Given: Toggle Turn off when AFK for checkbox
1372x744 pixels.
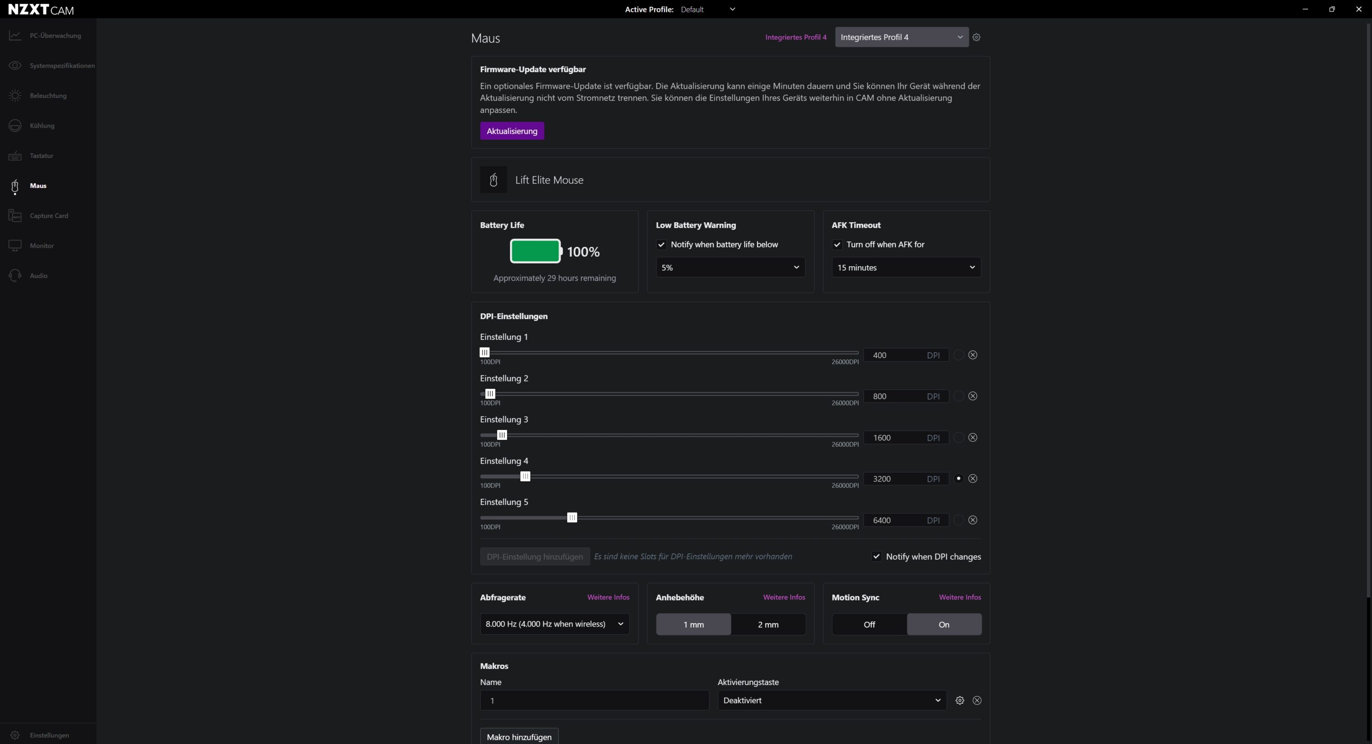Looking at the screenshot, I should point(837,245).
